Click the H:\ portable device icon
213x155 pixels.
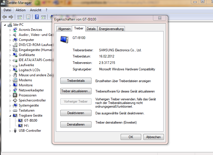pos(20,126)
